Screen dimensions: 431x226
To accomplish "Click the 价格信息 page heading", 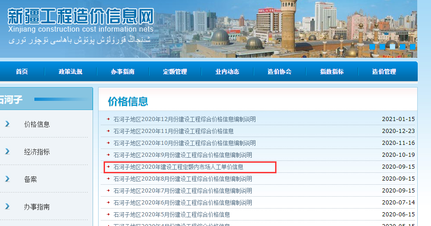I will click(128, 101).
